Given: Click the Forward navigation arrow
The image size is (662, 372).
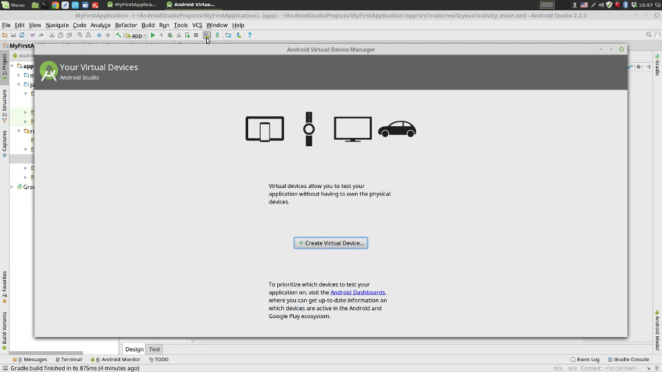Looking at the screenshot, I should 108,35.
